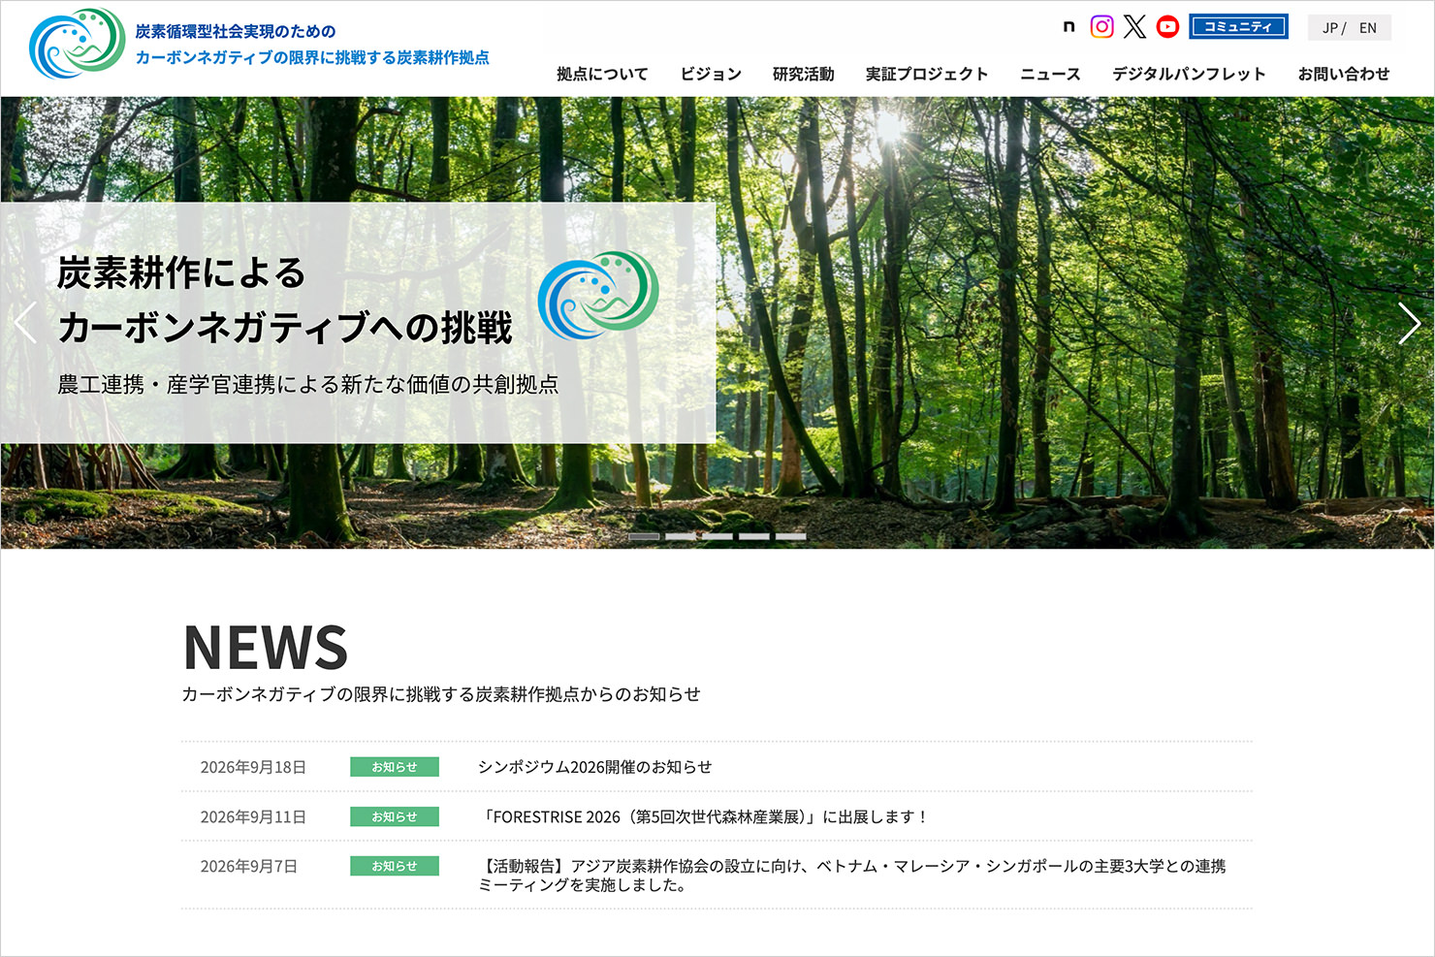Click お知らせ tag on 2026年9月18日 row
1435x957 pixels.
pyautogui.click(x=395, y=767)
